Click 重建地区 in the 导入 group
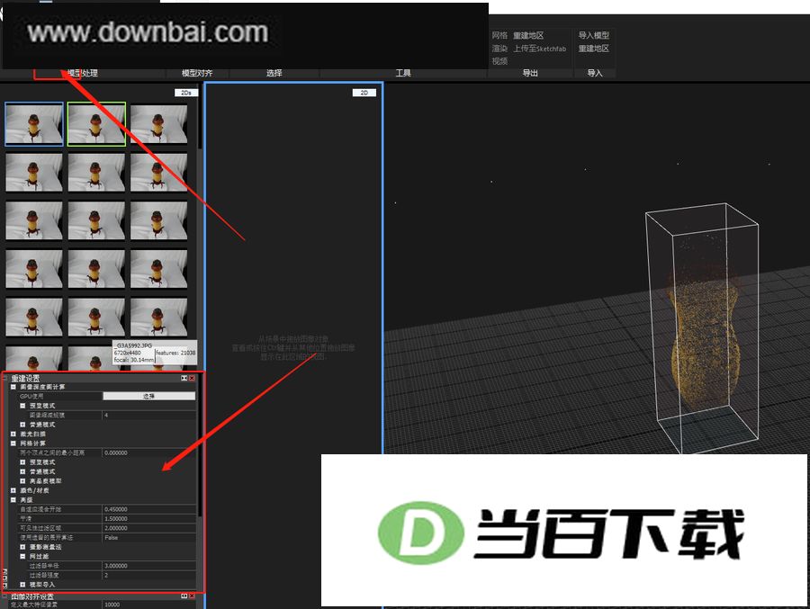 click(594, 48)
